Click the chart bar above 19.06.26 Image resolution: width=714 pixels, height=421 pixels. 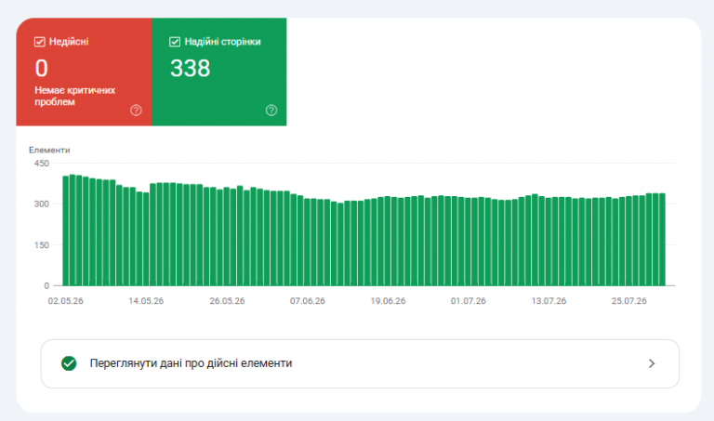pos(388,242)
